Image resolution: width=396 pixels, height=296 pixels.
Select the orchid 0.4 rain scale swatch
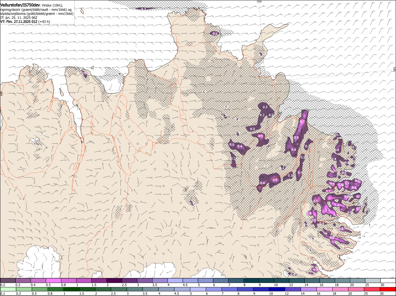coord(38,280)
